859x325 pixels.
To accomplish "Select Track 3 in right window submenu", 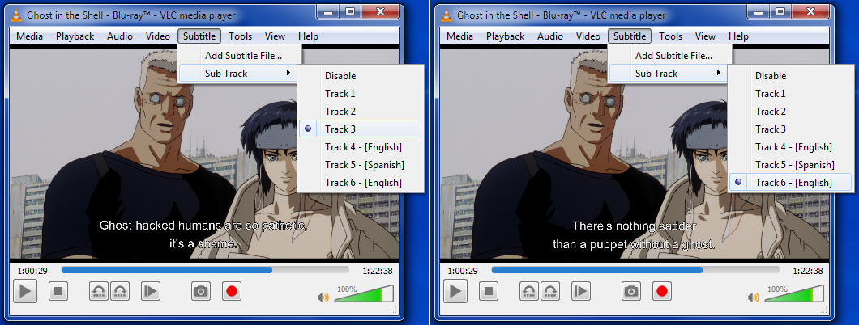I will tap(790, 129).
